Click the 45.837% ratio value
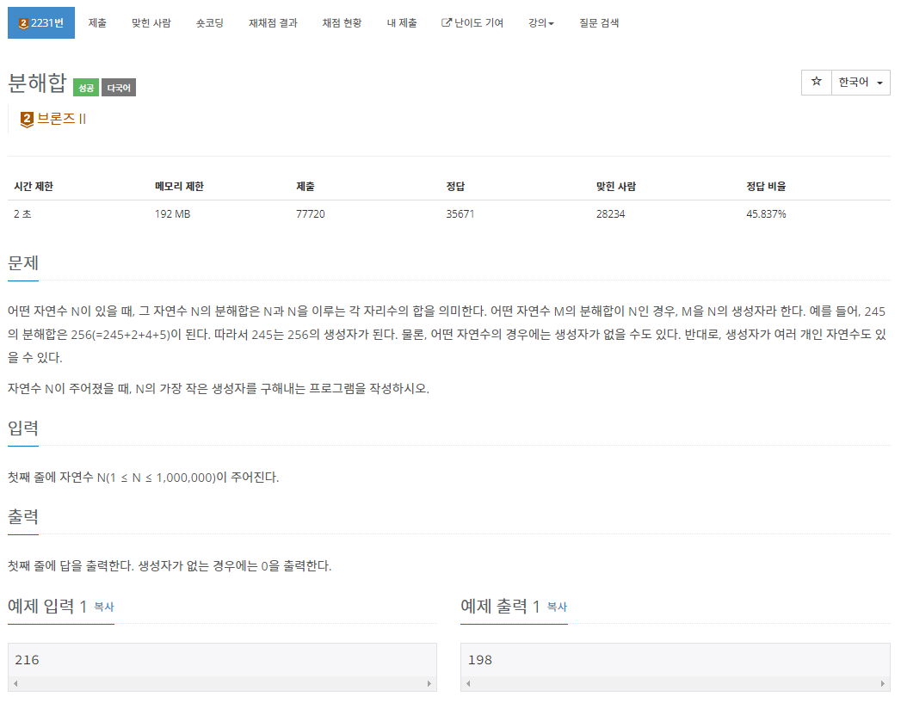This screenshot has height=703, width=901. (766, 213)
